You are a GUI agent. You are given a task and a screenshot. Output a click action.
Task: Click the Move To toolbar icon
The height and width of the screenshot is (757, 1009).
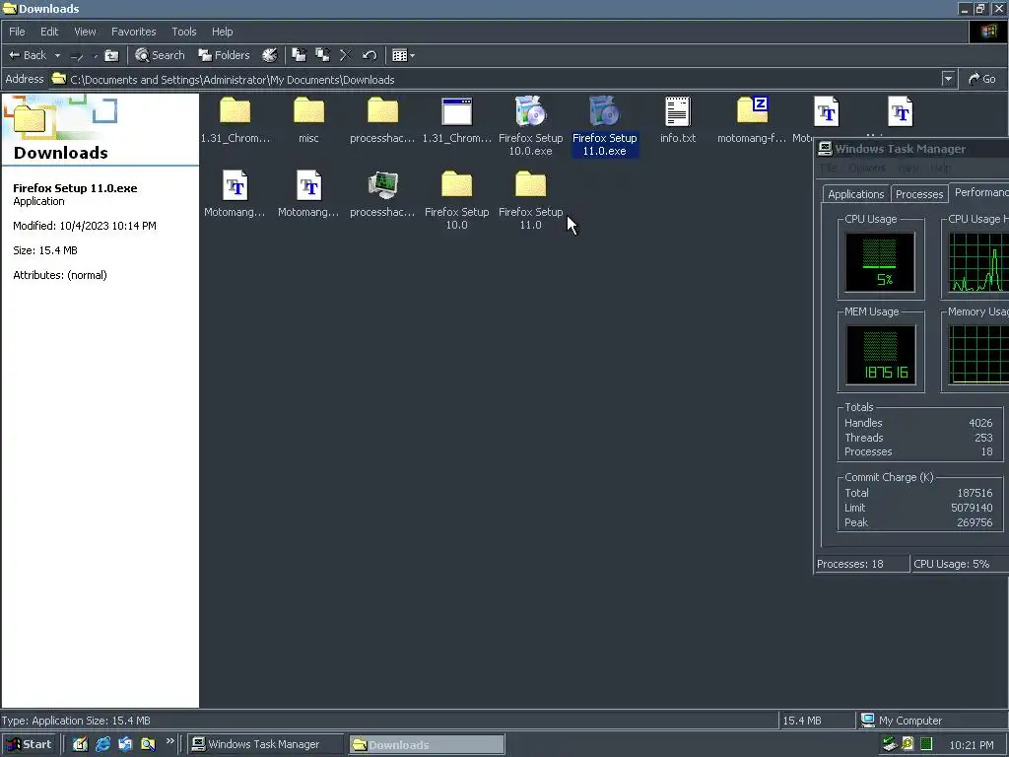(299, 55)
